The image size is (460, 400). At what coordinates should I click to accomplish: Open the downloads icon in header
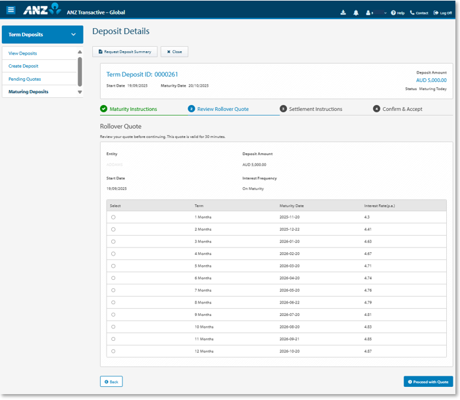coord(343,12)
